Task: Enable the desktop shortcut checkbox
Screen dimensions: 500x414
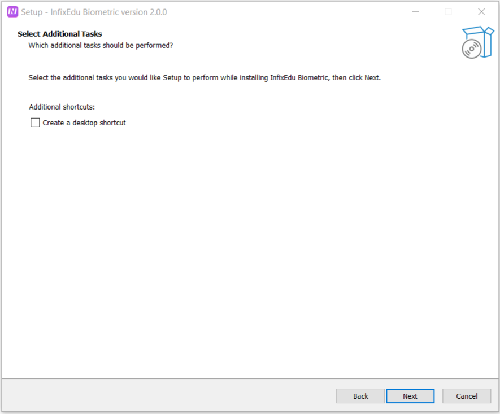Action: [x=35, y=123]
